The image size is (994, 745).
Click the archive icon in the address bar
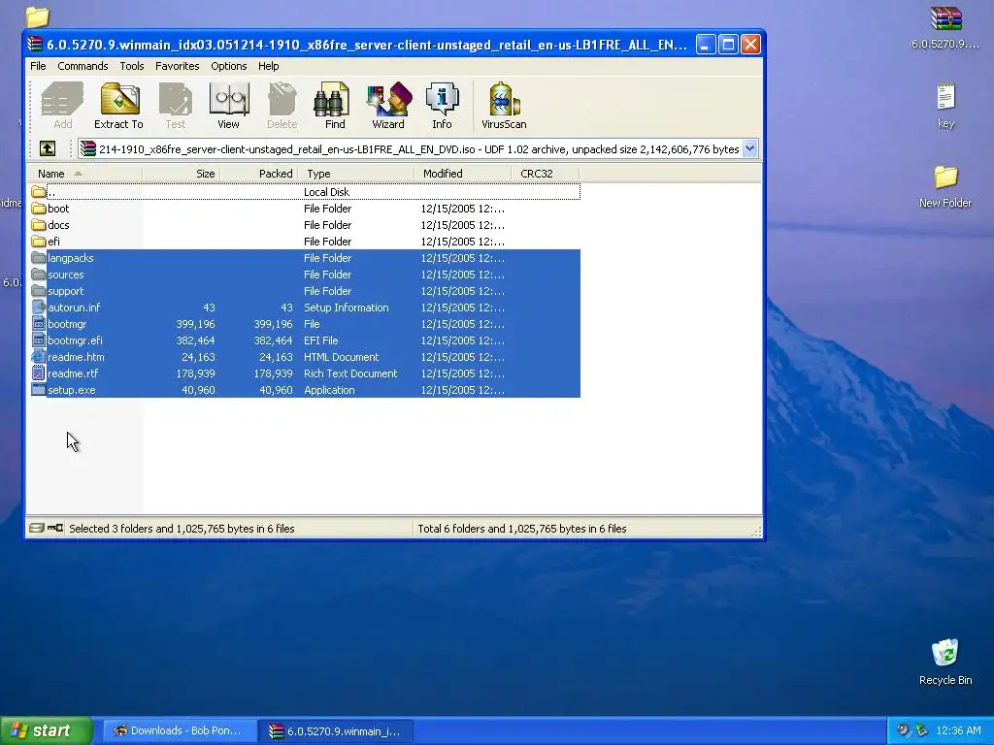pos(88,148)
